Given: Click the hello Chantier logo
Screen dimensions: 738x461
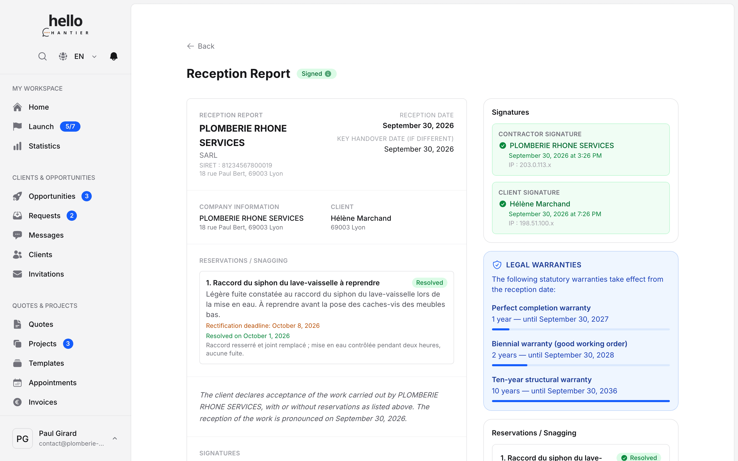Looking at the screenshot, I should coord(66,25).
